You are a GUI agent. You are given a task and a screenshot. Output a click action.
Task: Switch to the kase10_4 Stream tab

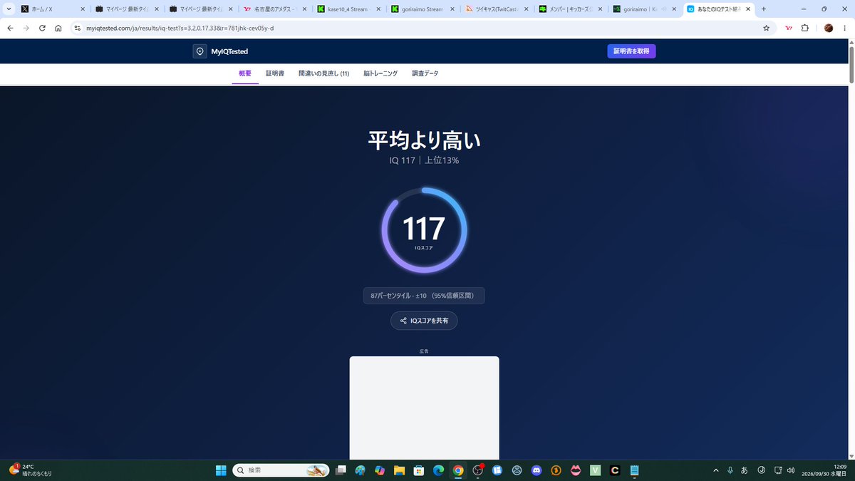[x=348, y=9]
